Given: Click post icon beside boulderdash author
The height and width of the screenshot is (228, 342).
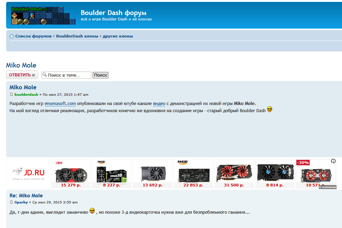Looking at the screenshot, I should 11,94.
